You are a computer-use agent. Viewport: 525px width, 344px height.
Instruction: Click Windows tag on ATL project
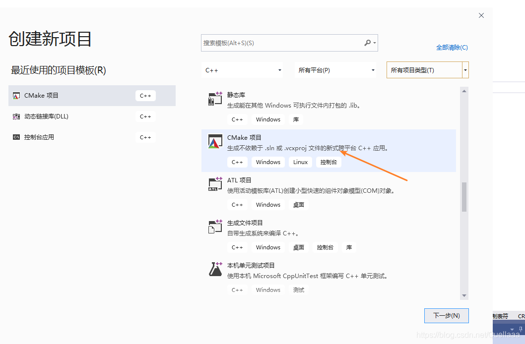(268, 205)
